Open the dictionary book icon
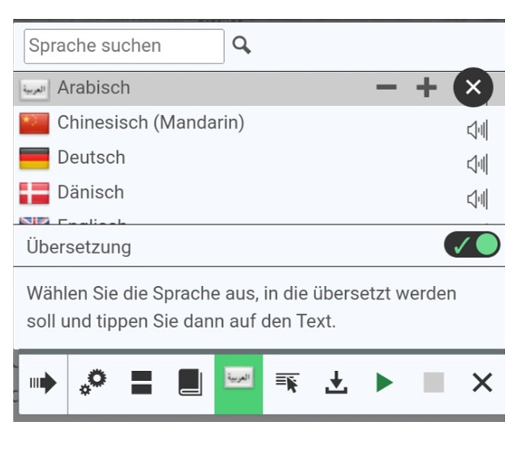The width and height of the screenshot is (520, 454). coord(190,383)
